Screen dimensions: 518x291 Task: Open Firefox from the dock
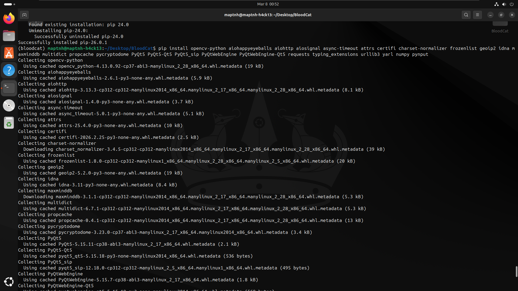pos(9,18)
